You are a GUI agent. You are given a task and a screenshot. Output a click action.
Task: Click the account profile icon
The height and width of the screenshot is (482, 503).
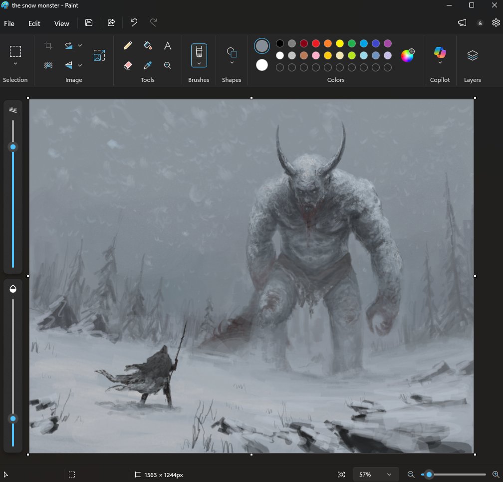pyautogui.click(x=480, y=23)
